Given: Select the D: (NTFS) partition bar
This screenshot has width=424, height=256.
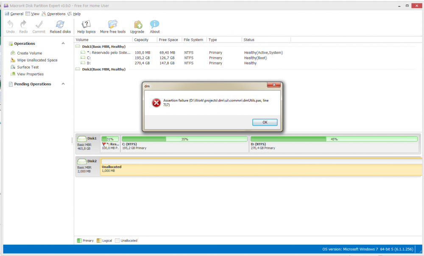Looking at the screenshot, I should 334,144.
